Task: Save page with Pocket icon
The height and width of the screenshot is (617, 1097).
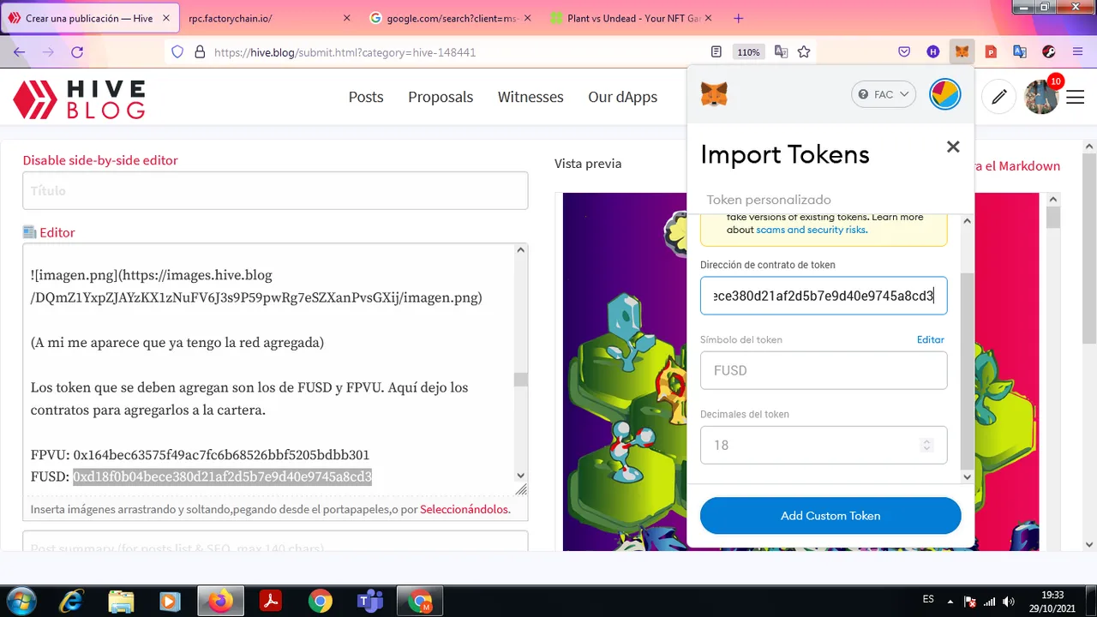Action: 904,52
